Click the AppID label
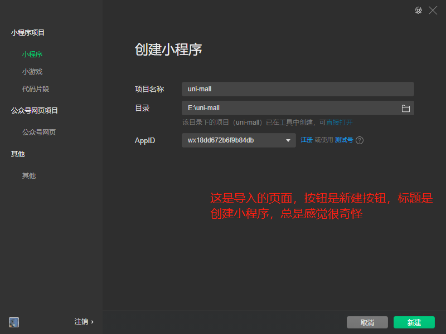 tap(145, 141)
